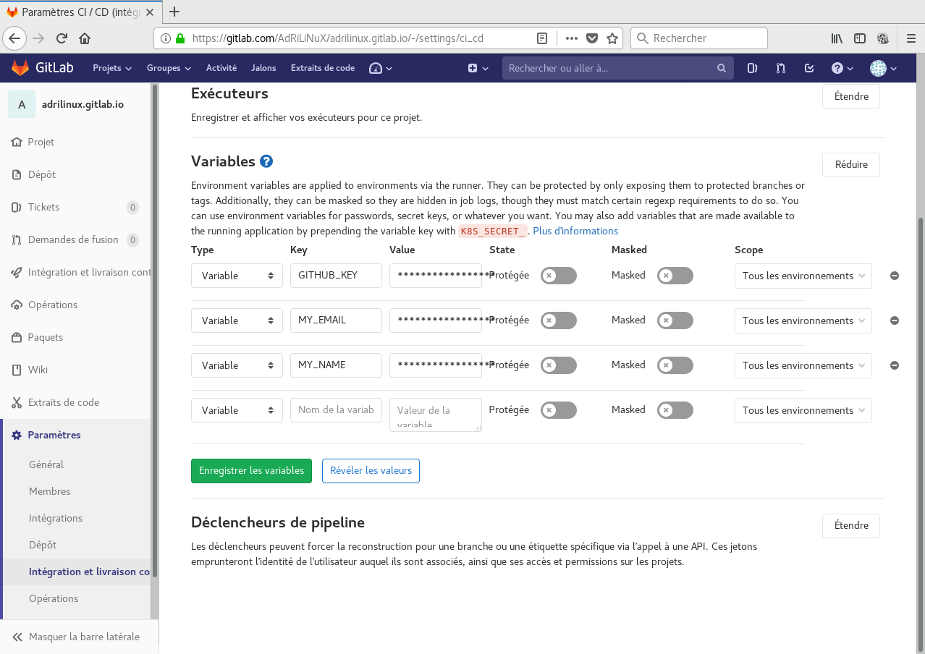Toggle Masked for the new variable row
925x654 pixels.
pyautogui.click(x=675, y=410)
